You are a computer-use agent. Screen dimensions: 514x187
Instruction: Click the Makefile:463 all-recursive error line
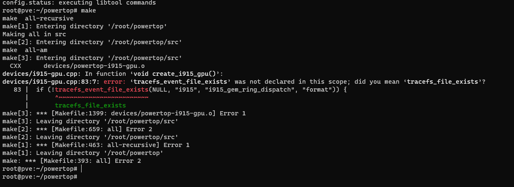click(x=96, y=145)
